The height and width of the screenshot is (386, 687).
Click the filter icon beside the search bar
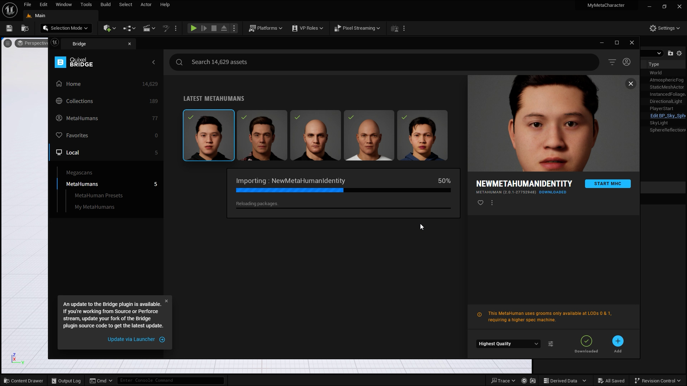[612, 62]
